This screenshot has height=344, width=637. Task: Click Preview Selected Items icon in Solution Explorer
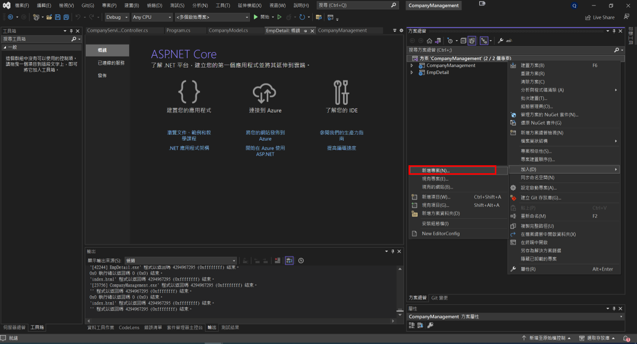(x=509, y=41)
